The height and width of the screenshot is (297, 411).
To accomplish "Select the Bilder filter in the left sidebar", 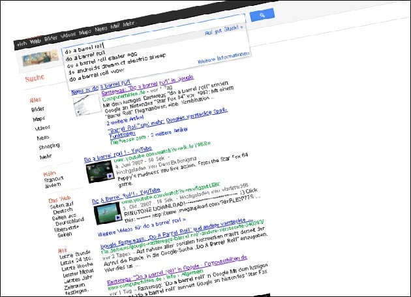I will click(x=38, y=109).
